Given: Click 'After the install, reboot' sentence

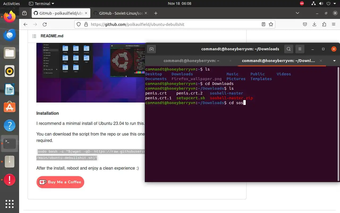Looking at the screenshot, I should pos(87,168).
